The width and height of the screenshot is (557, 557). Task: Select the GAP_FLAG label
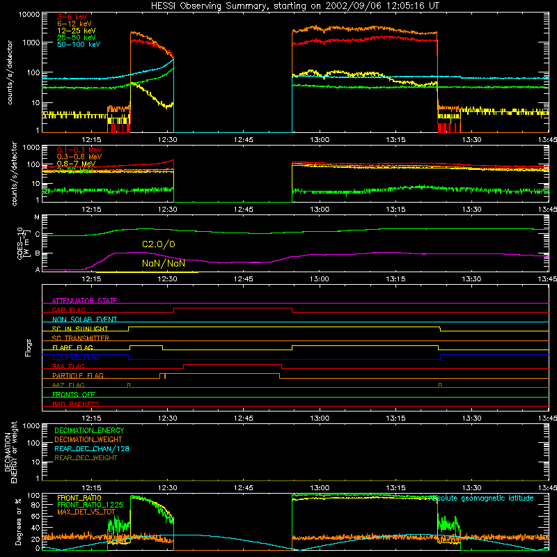coord(68,310)
